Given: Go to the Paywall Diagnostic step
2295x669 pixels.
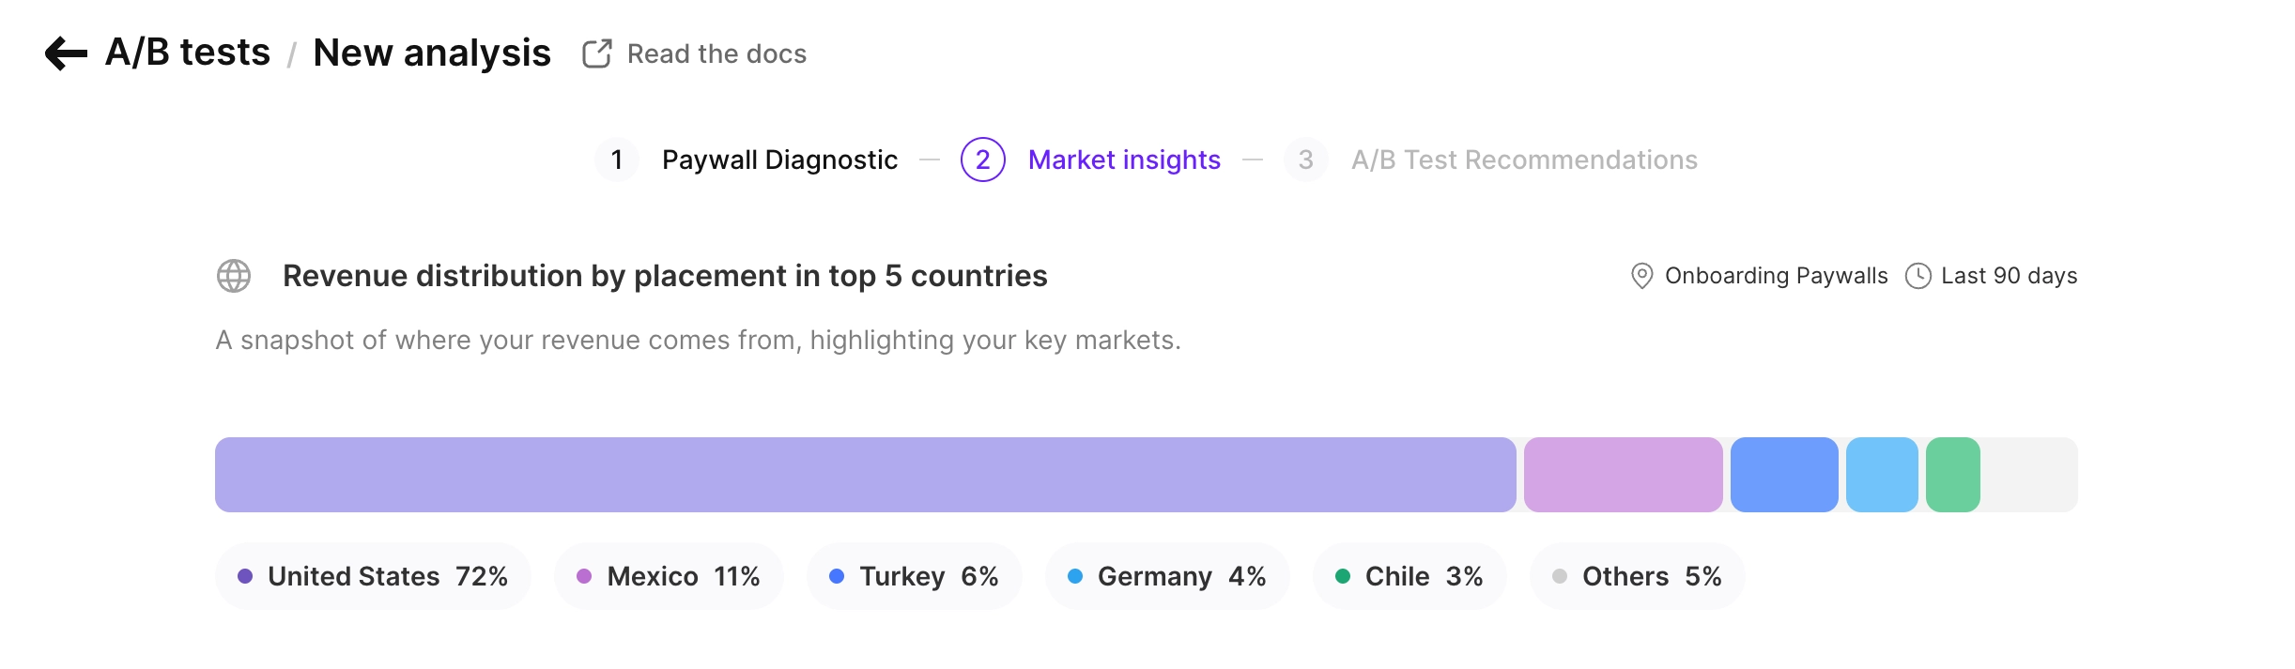Looking at the screenshot, I should click(779, 160).
